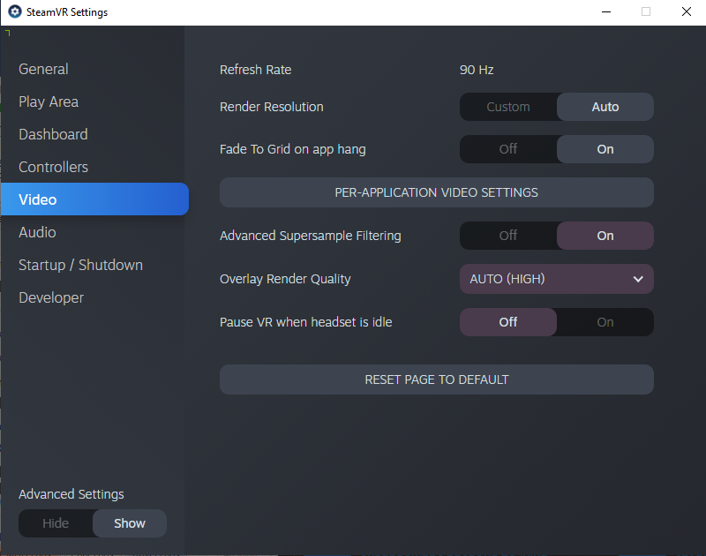Screen dimensions: 706x556
Task: Open the Overlay Render Quality dropdown
Action: coord(557,279)
